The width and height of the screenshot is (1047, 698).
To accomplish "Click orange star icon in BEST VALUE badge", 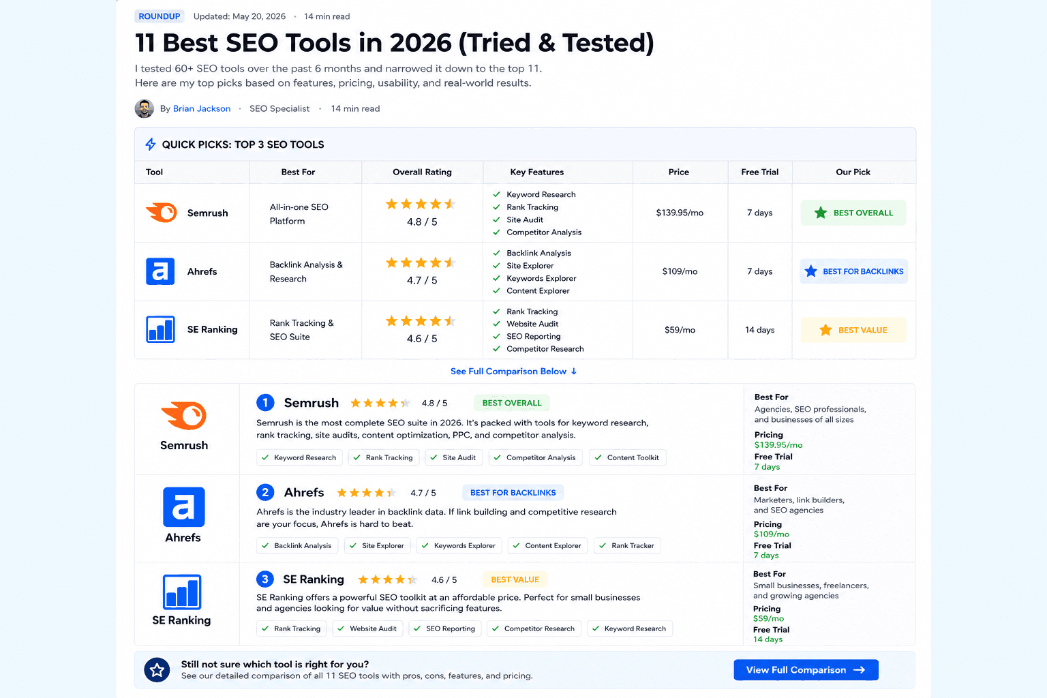I will point(825,330).
